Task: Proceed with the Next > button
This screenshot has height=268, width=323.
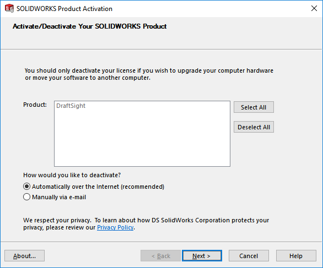Action: tap(202, 256)
